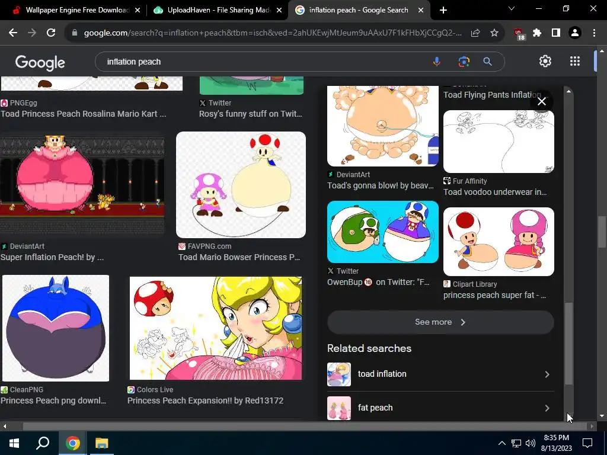Click the page vertical scrollbar thumb
The width and height of the screenshot is (607, 455).
[602, 232]
